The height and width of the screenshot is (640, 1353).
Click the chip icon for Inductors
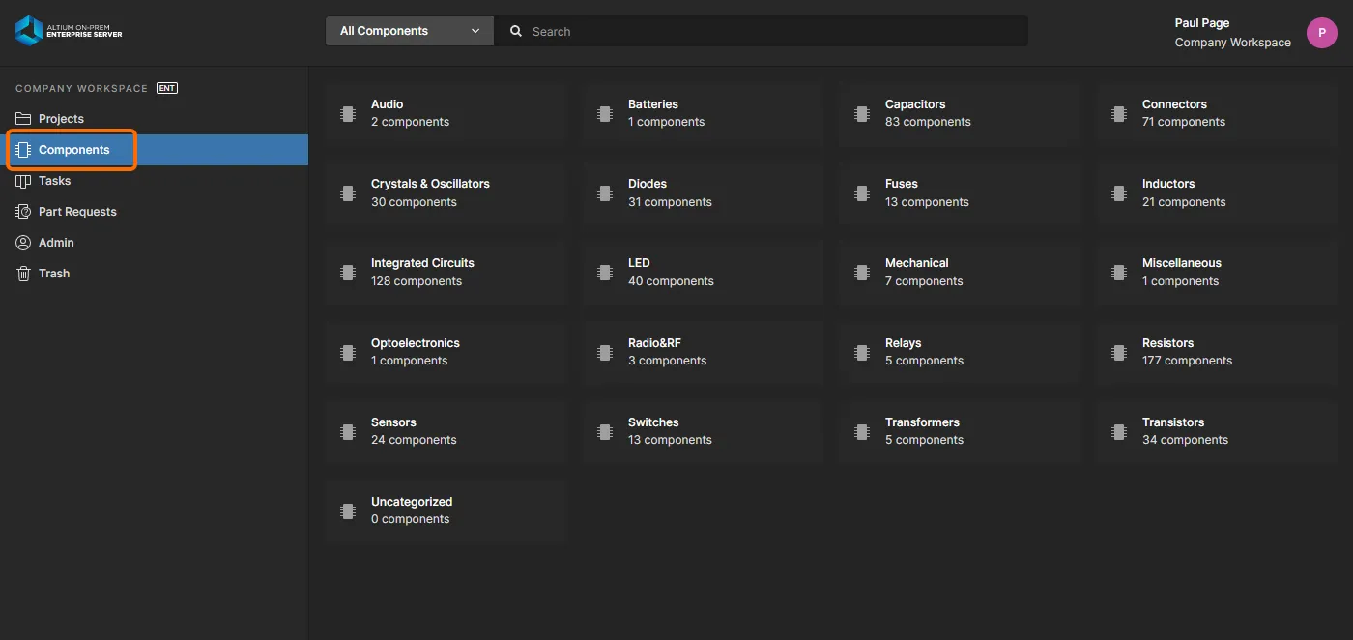1119,193
